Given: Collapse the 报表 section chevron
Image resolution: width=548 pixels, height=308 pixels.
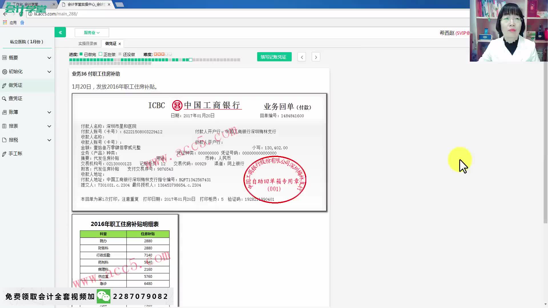Looking at the screenshot, I should (x=49, y=126).
